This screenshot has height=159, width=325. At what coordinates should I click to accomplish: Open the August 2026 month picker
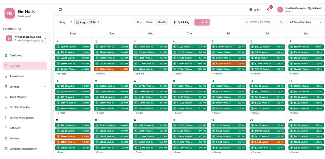click(86, 22)
